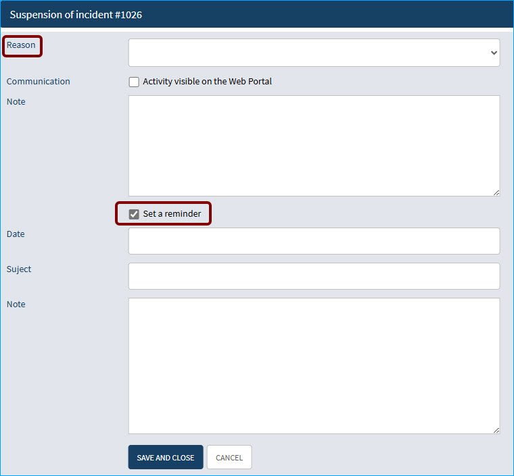Click the suspension Note text area below Communication
514x476 pixels.
[314, 146]
